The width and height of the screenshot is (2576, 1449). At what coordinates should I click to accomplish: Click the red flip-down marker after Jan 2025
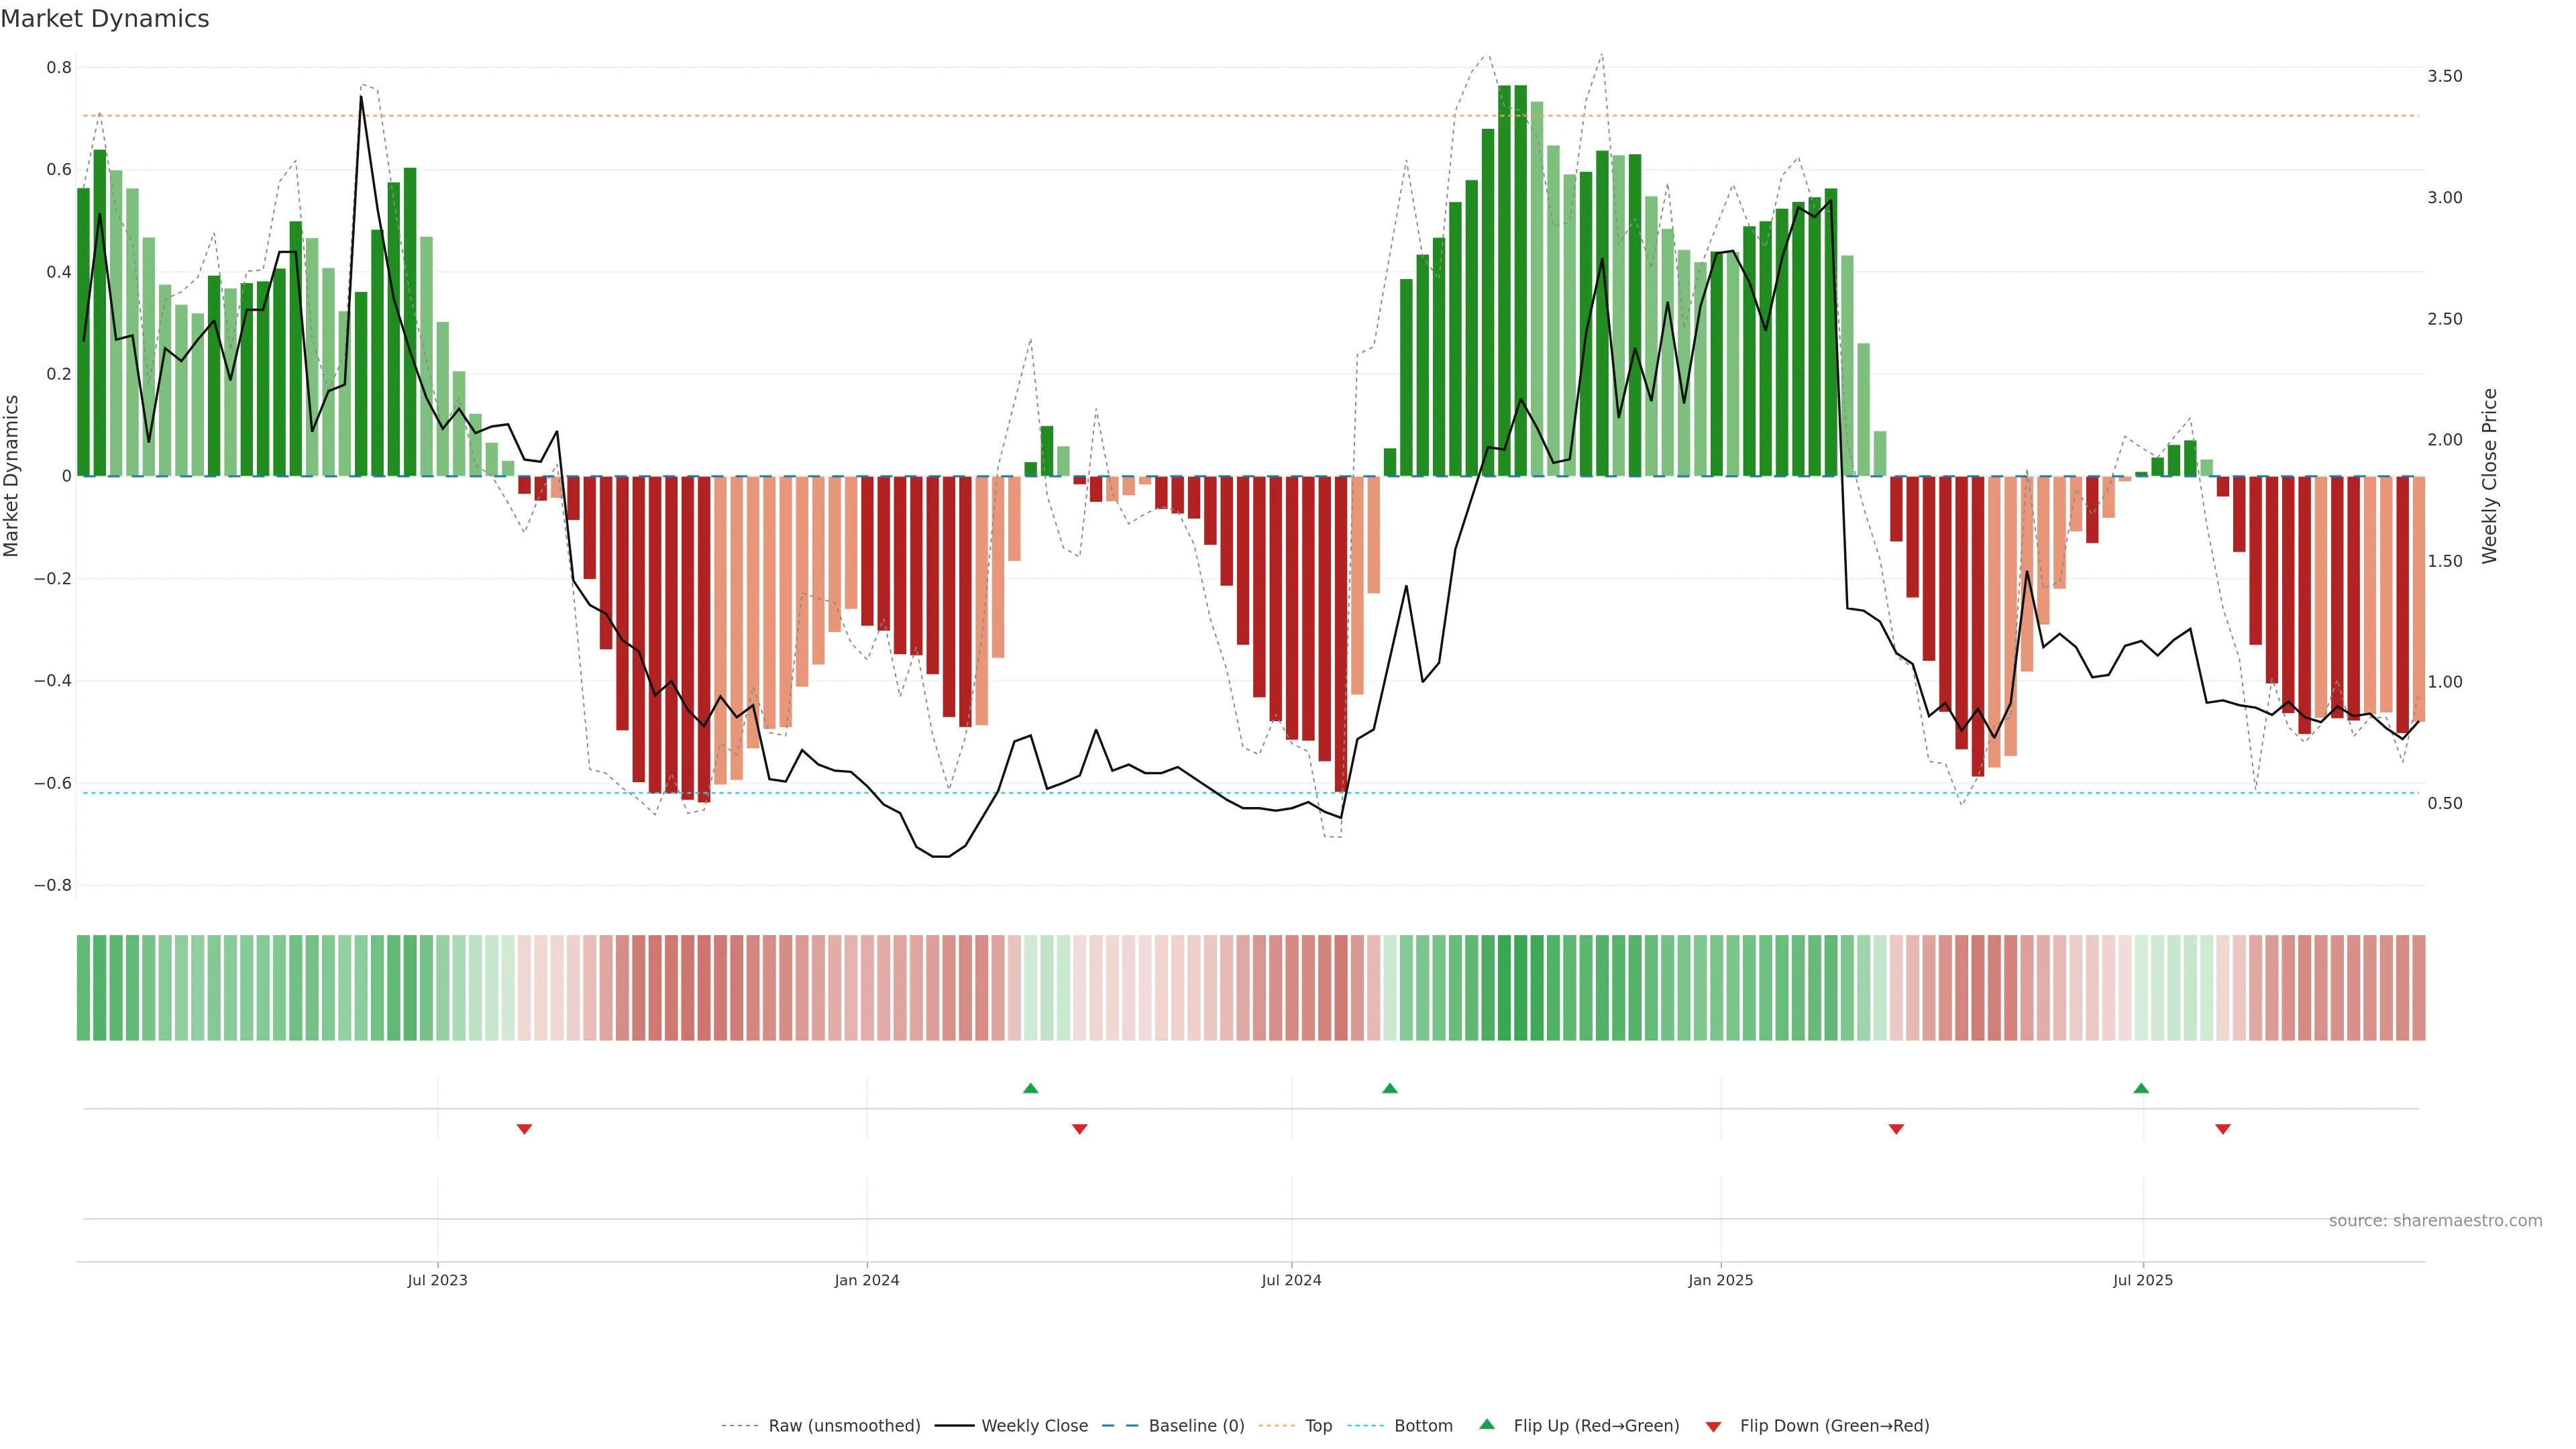tap(1896, 1129)
